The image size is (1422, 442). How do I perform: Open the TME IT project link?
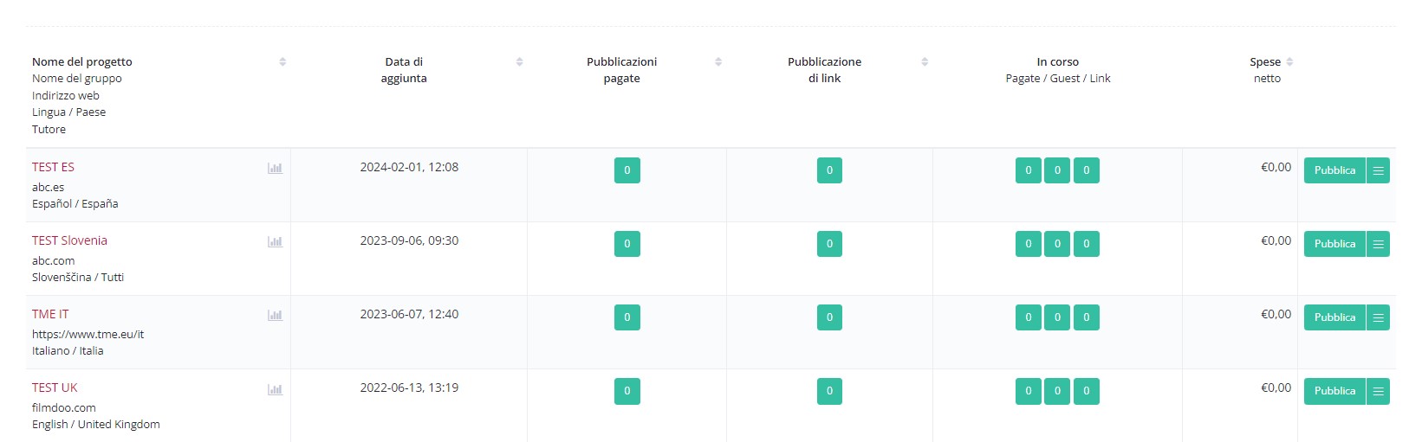(x=50, y=314)
